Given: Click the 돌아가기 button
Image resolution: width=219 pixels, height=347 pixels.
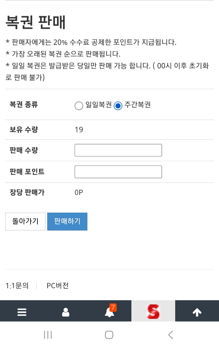Looking at the screenshot, I should 25,221.
